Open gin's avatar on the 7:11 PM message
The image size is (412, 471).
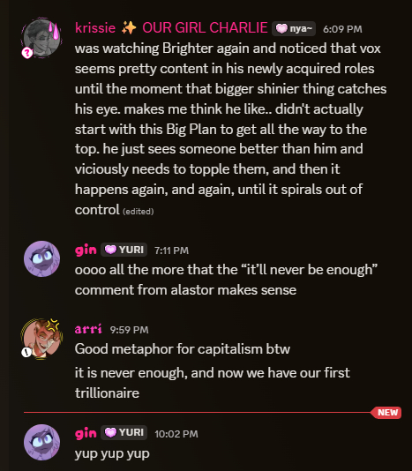click(x=41, y=258)
